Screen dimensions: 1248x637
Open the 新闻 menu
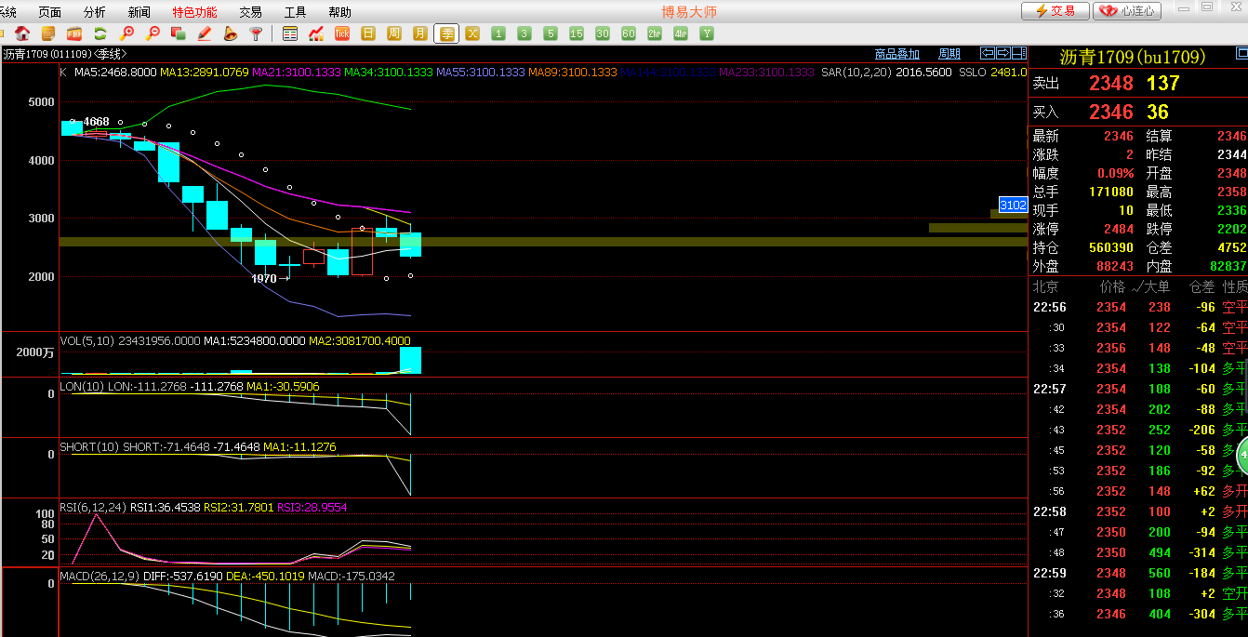point(139,12)
